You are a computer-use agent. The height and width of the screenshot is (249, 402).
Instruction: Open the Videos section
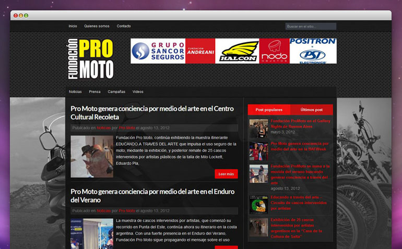coord(138,92)
